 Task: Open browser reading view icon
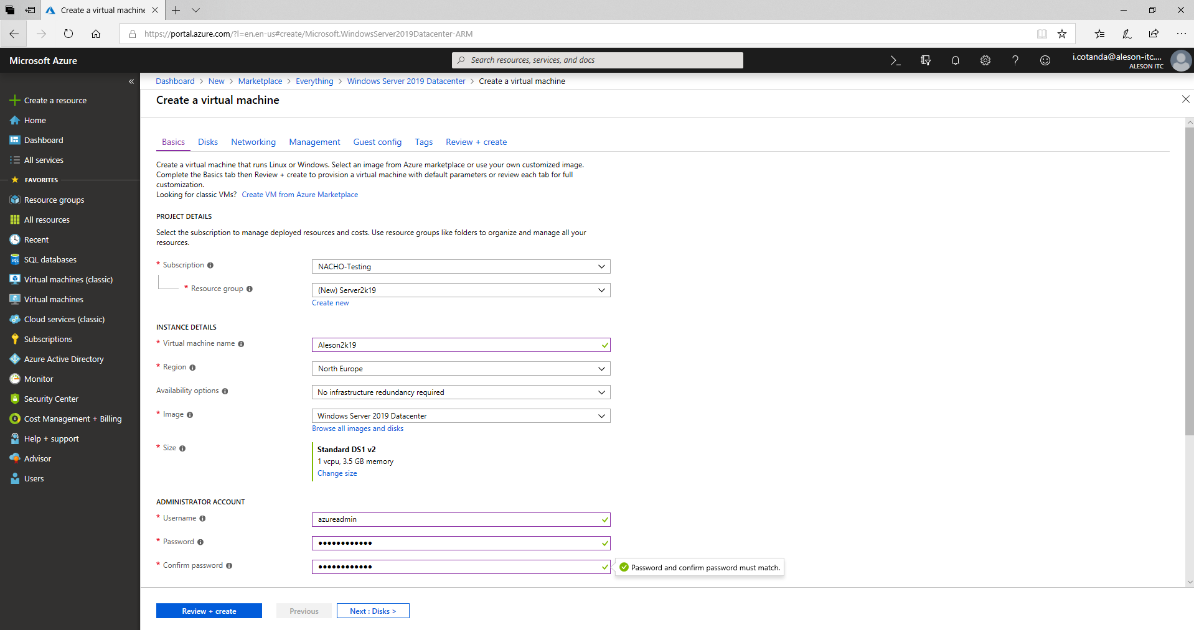point(1042,34)
